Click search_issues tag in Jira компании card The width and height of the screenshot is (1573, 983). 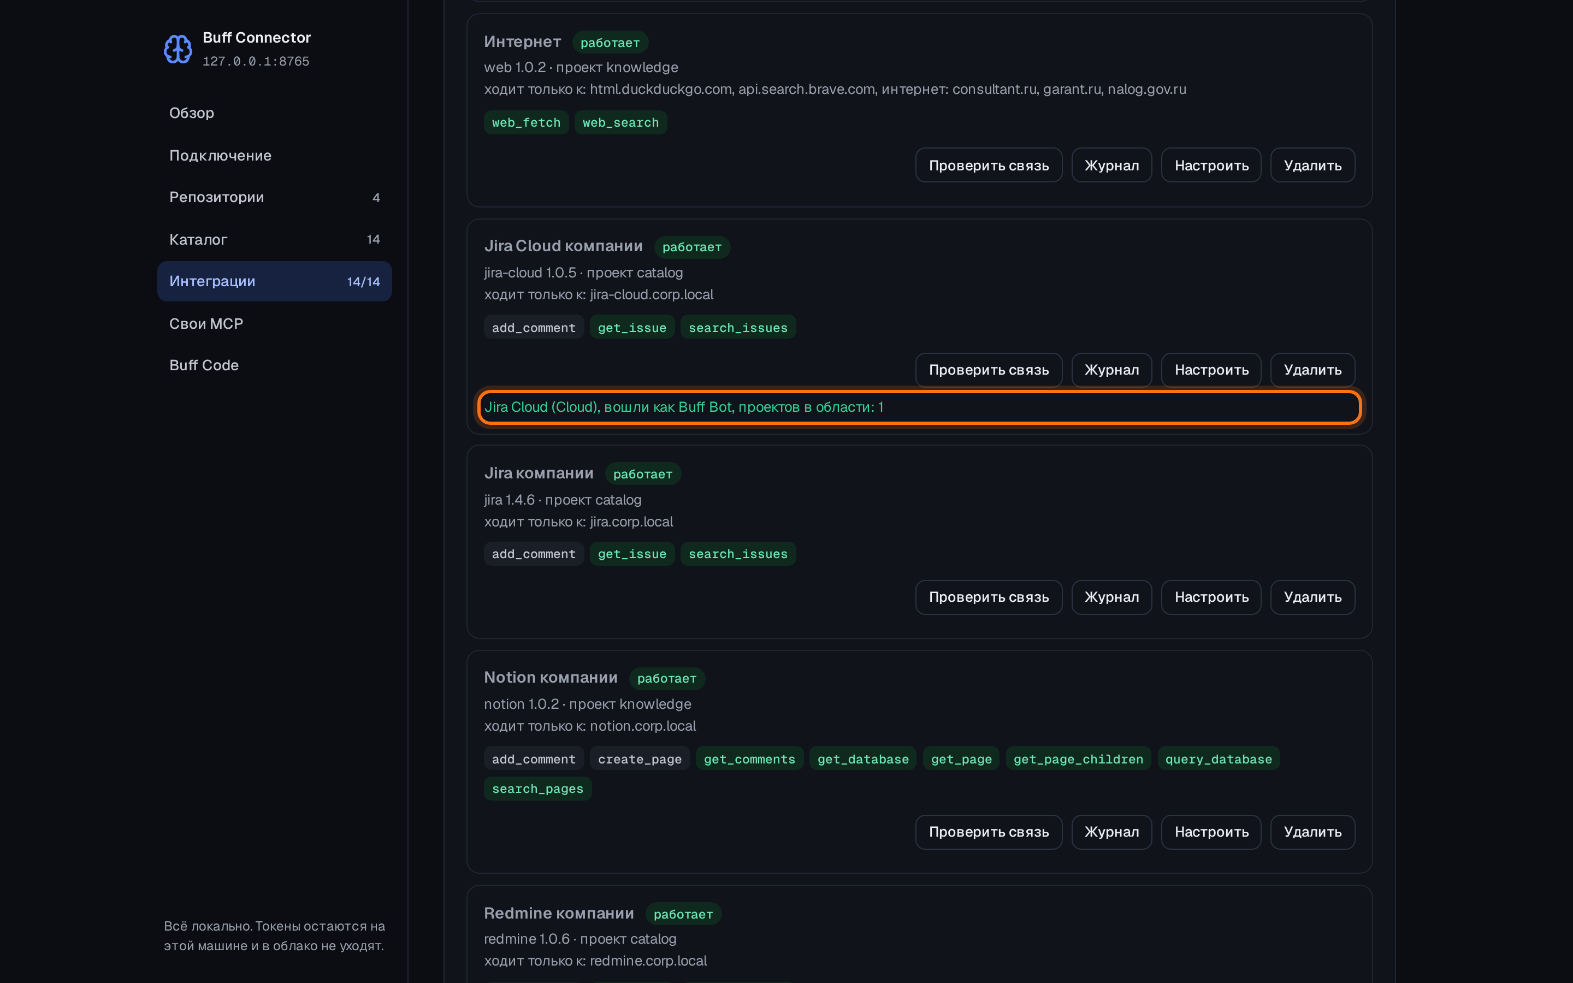coord(738,554)
